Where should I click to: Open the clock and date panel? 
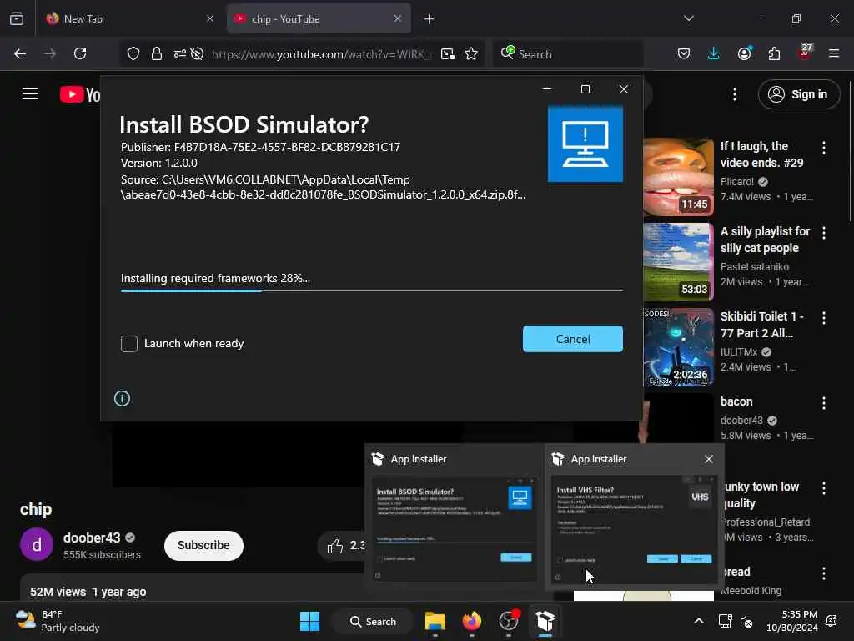pyautogui.click(x=792, y=621)
